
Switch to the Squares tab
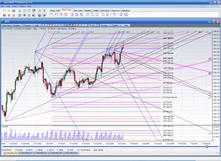(88, 10)
